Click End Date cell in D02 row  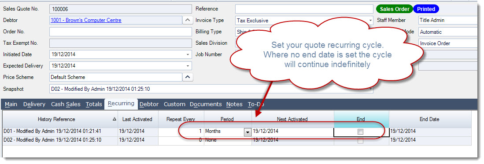click(430, 140)
